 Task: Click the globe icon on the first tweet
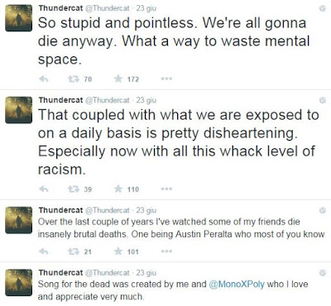click(x=323, y=8)
